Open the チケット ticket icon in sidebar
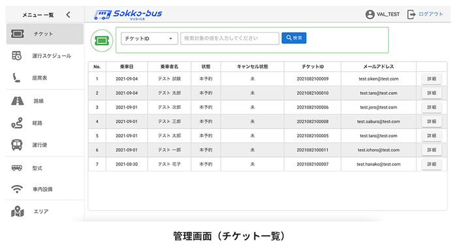Image resolution: width=457 pixels, height=247 pixels. [18, 34]
